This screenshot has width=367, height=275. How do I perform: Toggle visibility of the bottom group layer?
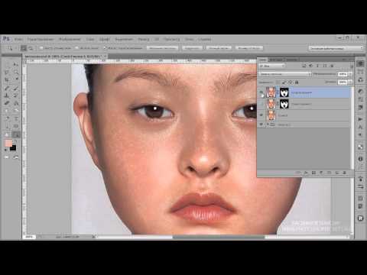pyautogui.click(x=261, y=125)
